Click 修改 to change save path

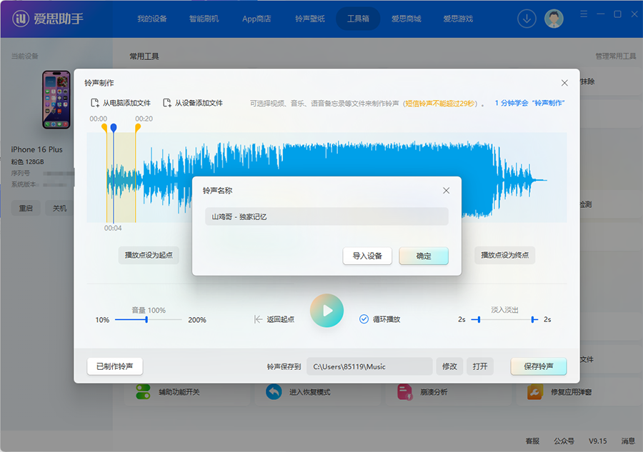[449, 366]
